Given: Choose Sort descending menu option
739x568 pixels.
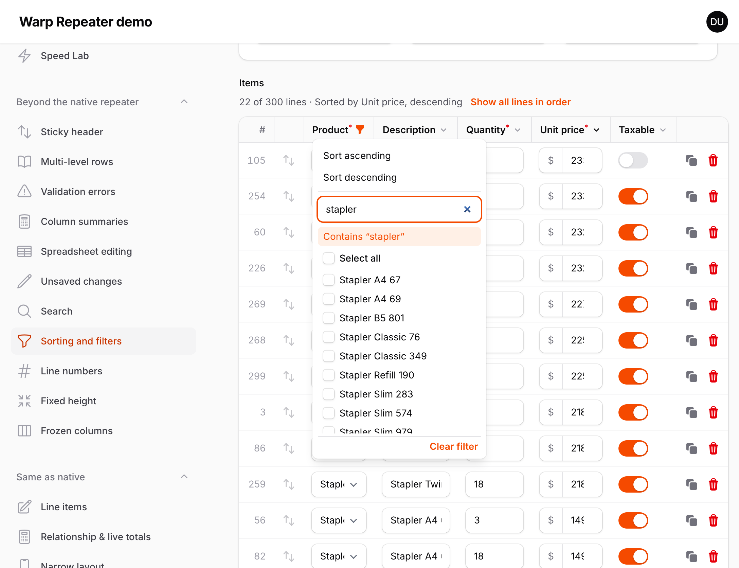Looking at the screenshot, I should (399, 177).
